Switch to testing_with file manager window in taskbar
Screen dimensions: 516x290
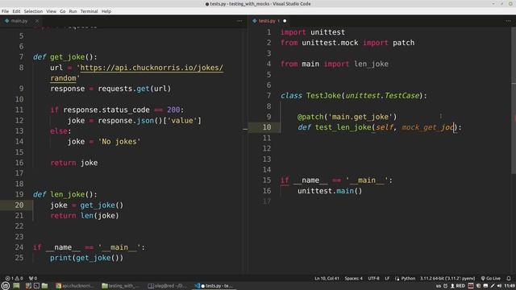pyautogui.click(x=121, y=286)
